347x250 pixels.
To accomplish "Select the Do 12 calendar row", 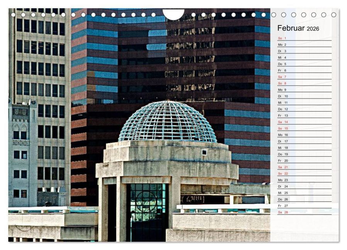I will (x=305, y=109).
